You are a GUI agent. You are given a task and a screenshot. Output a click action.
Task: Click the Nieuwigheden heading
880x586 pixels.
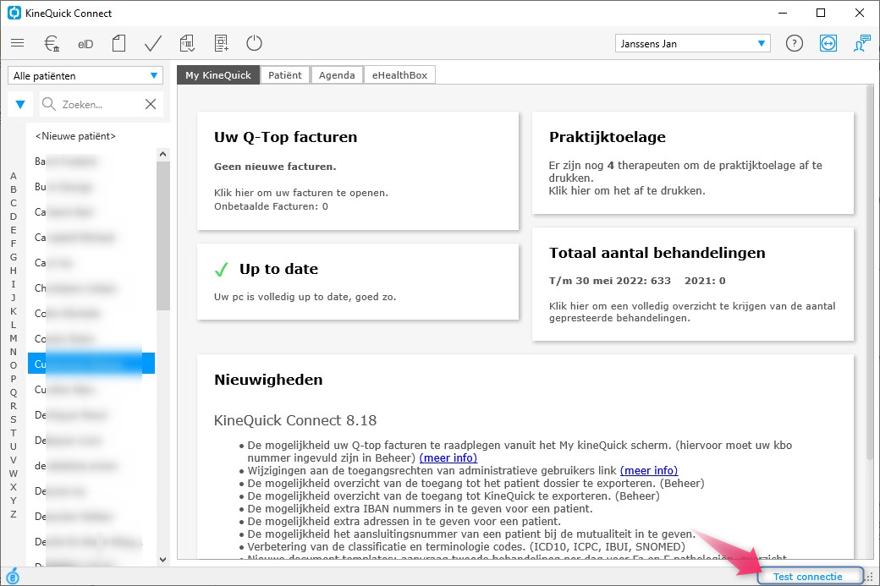[268, 380]
